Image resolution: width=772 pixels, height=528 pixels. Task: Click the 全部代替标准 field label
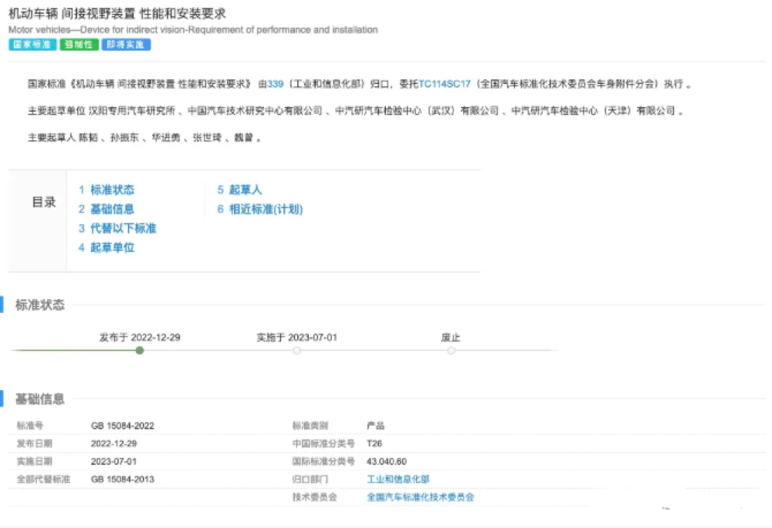click(x=43, y=479)
